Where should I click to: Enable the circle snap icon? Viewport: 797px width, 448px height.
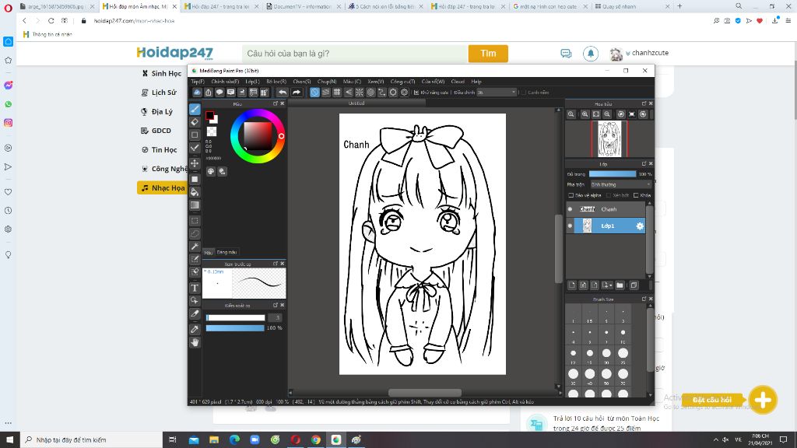[x=370, y=93]
